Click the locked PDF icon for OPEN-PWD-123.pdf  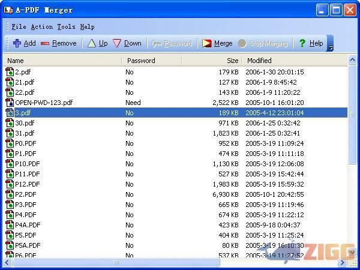tap(10, 103)
